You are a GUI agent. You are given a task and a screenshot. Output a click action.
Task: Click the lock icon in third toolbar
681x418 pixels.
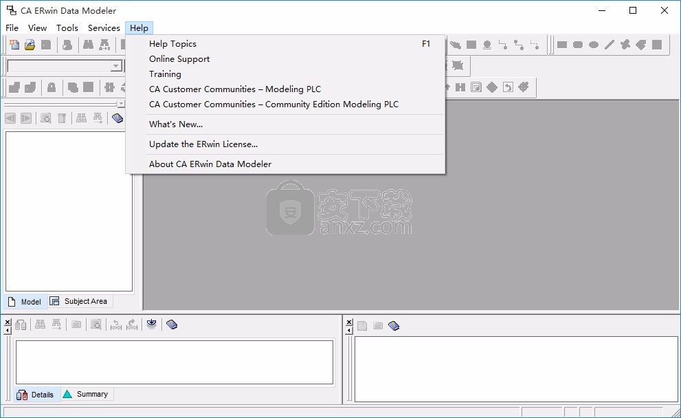pyautogui.click(x=52, y=87)
